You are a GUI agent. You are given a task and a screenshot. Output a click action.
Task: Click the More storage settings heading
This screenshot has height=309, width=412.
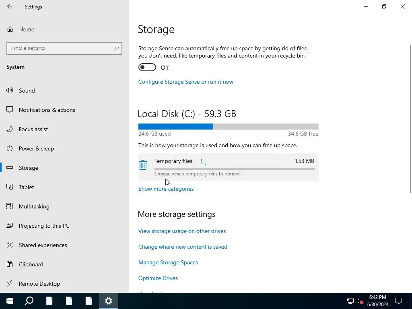(177, 214)
